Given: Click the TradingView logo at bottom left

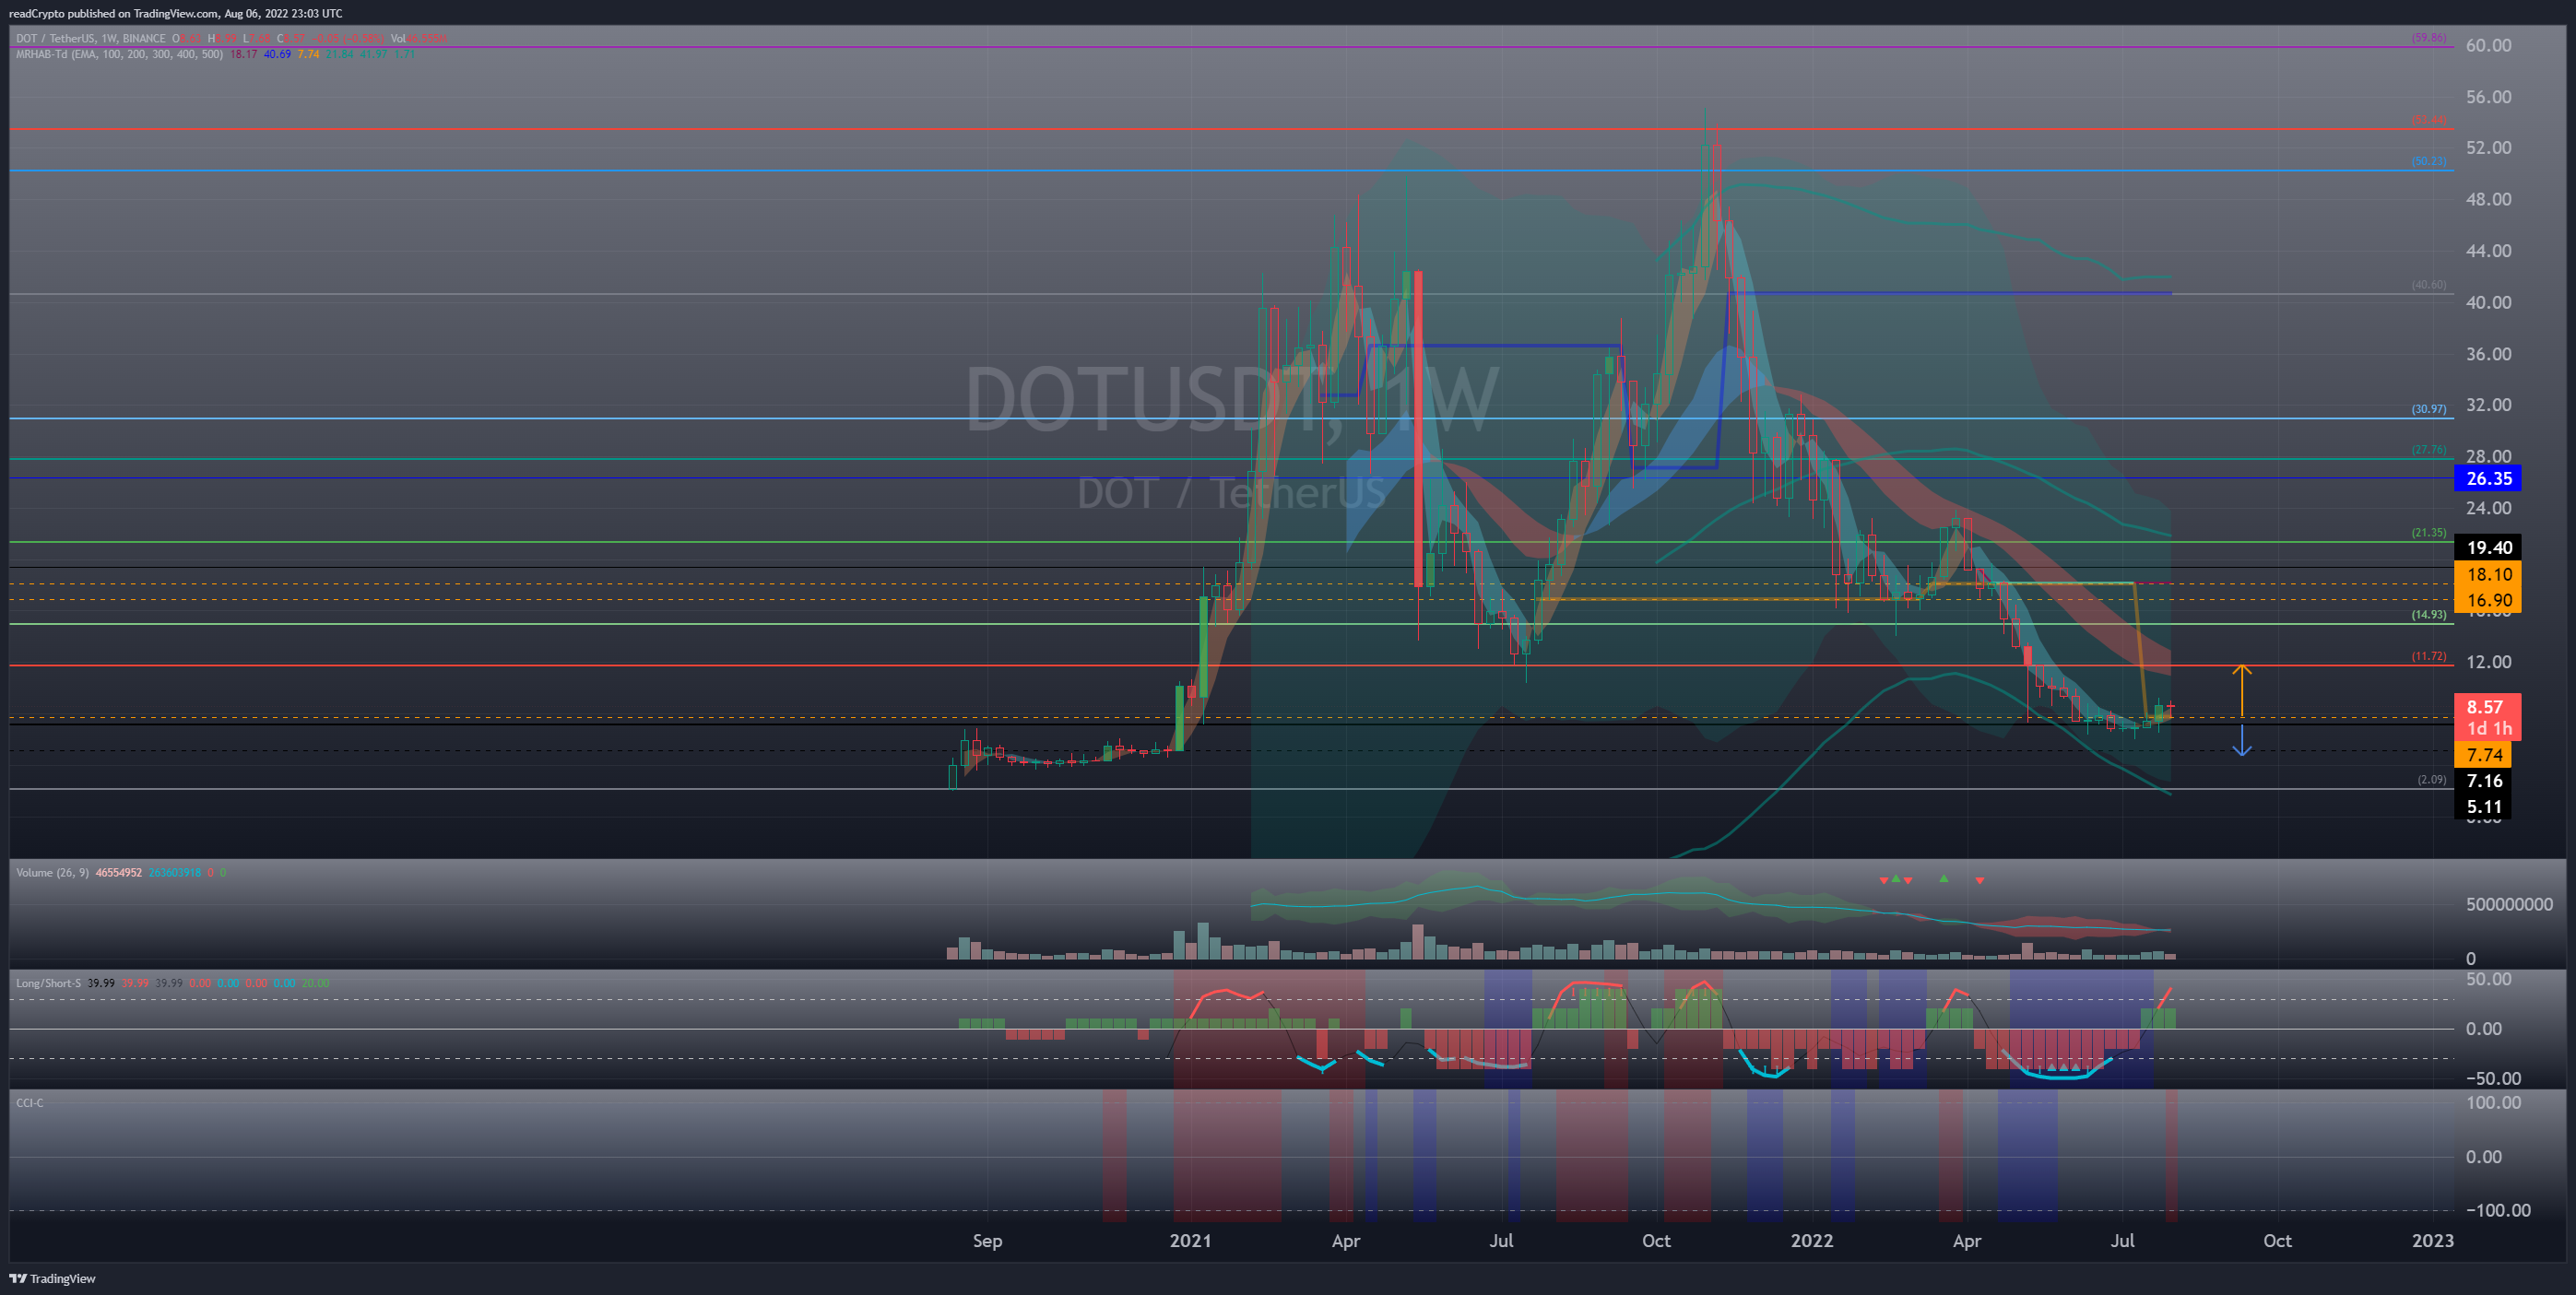Looking at the screenshot, I should click(53, 1278).
